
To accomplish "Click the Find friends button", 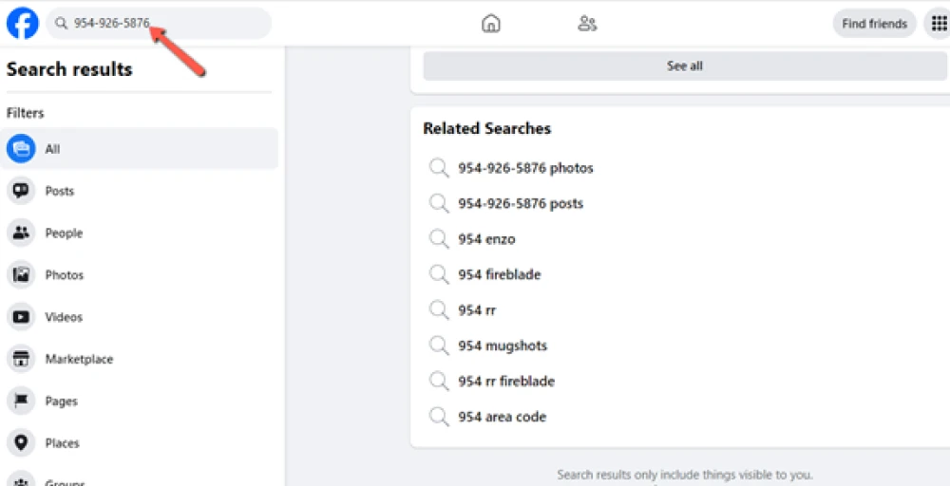I will click(x=874, y=24).
